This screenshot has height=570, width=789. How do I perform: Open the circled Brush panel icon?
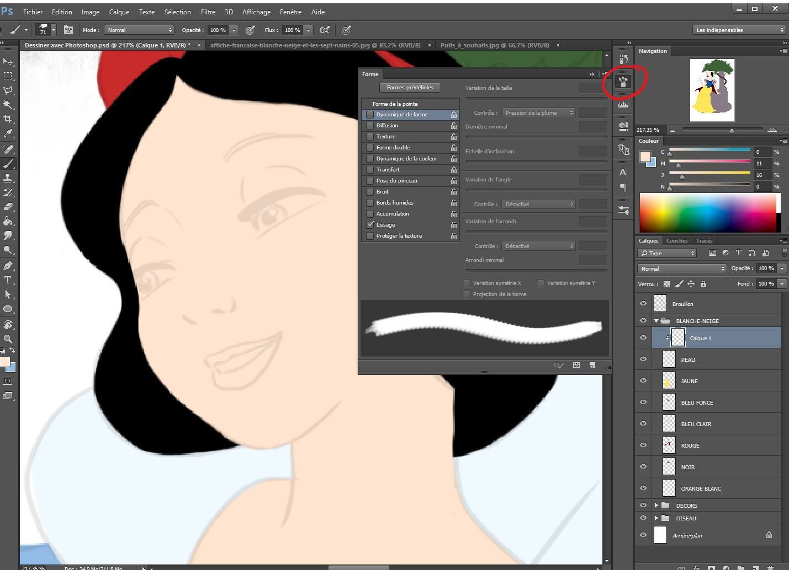click(623, 82)
